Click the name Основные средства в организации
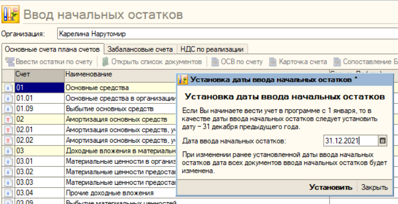This screenshot has height=204, width=398. [120, 98]
